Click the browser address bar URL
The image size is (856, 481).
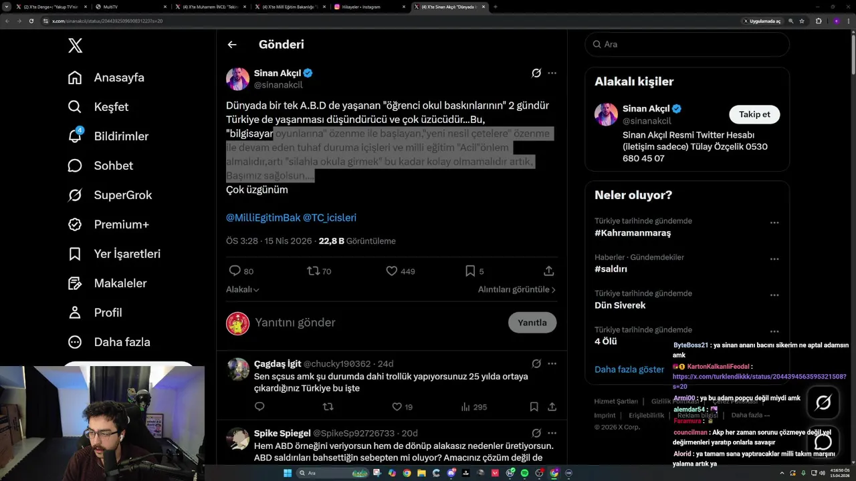coord(108,21)
